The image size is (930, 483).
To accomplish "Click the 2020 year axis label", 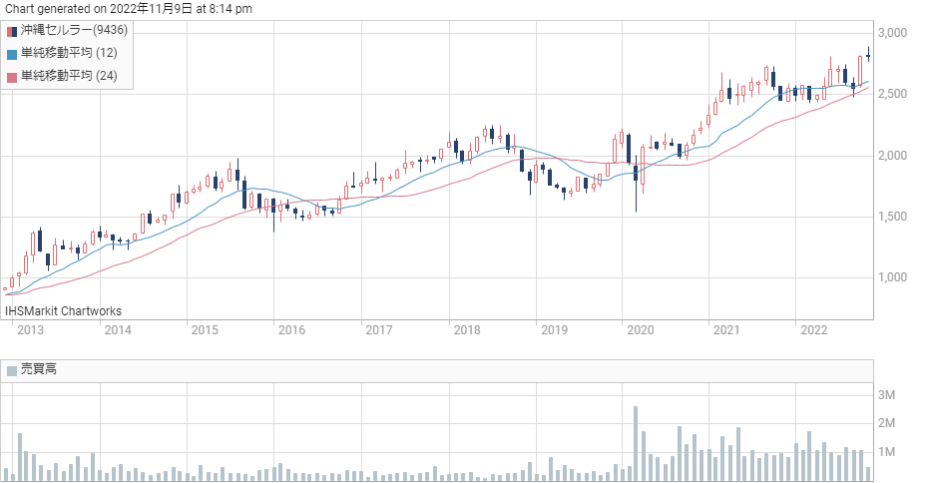I will 641,330.
